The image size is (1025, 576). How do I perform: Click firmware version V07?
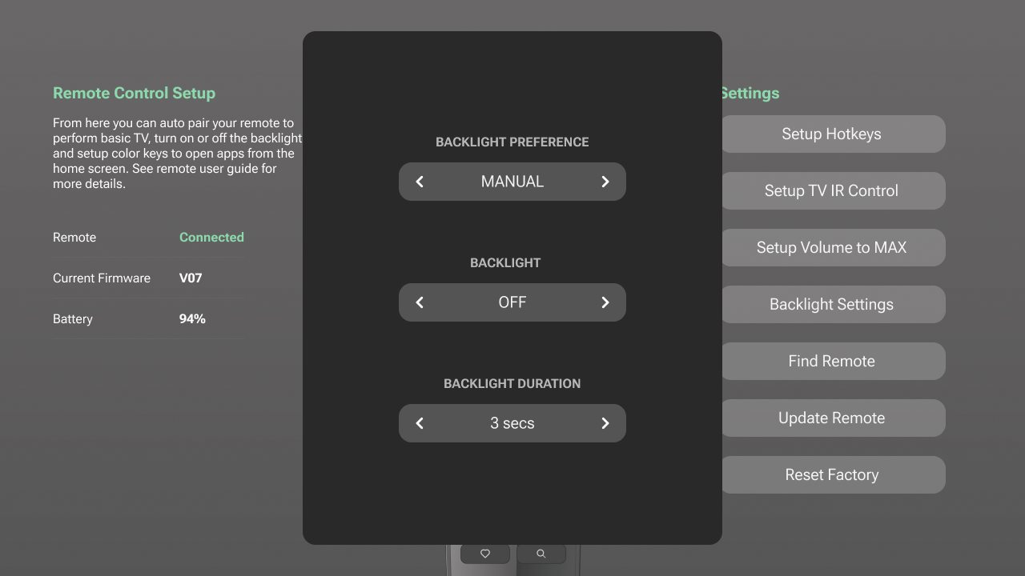click(x=191, y=278)
